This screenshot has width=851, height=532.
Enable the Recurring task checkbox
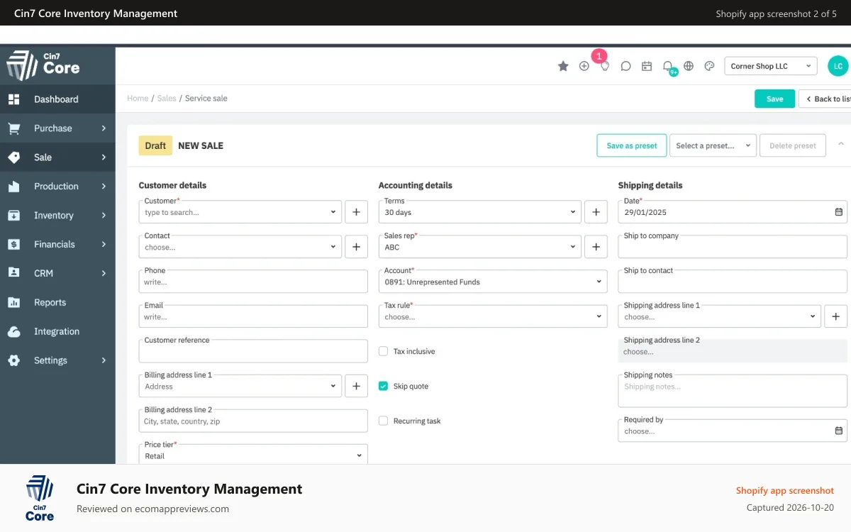coord(383,421)
